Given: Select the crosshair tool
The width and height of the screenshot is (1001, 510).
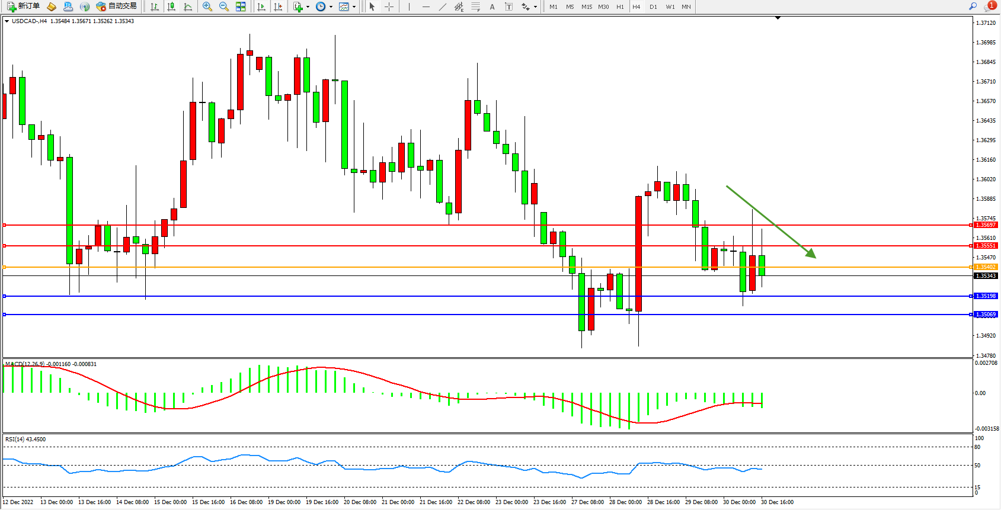Looking at the screenshot, I should tap(389, 7).
